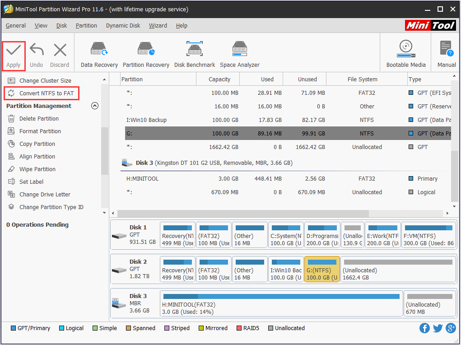Image resolution: width=461 pixels, height=345 pixels.
Task: Click the sidebar scroll-up chevron
Action: [x=104, y=79]
